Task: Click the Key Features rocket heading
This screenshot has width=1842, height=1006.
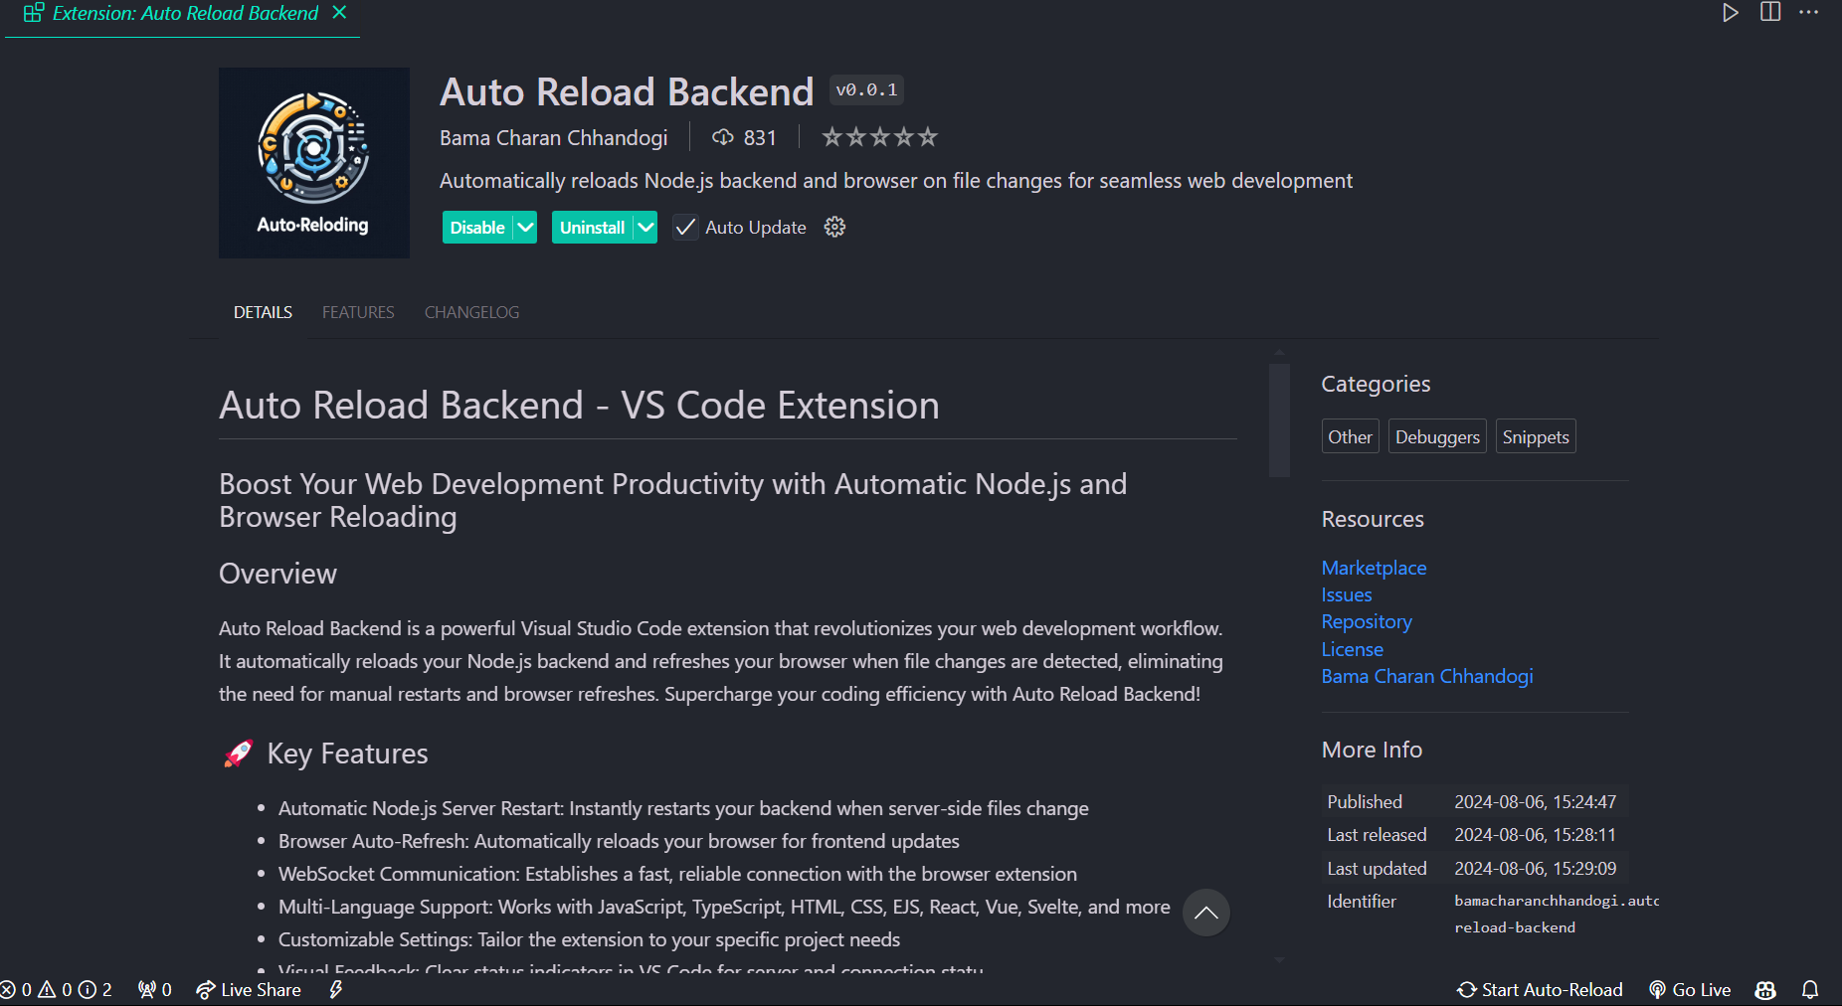Action: point(326,754)
